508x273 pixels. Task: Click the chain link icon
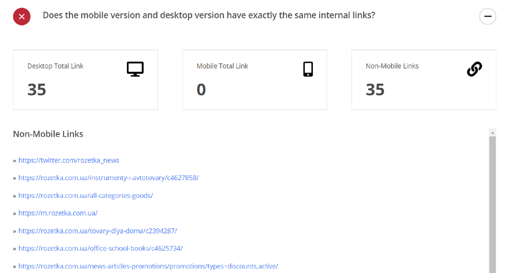coord(474,69)
